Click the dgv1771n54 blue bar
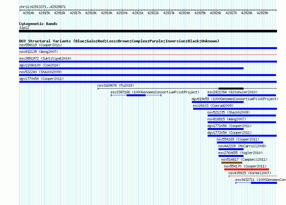 [226, 129]
